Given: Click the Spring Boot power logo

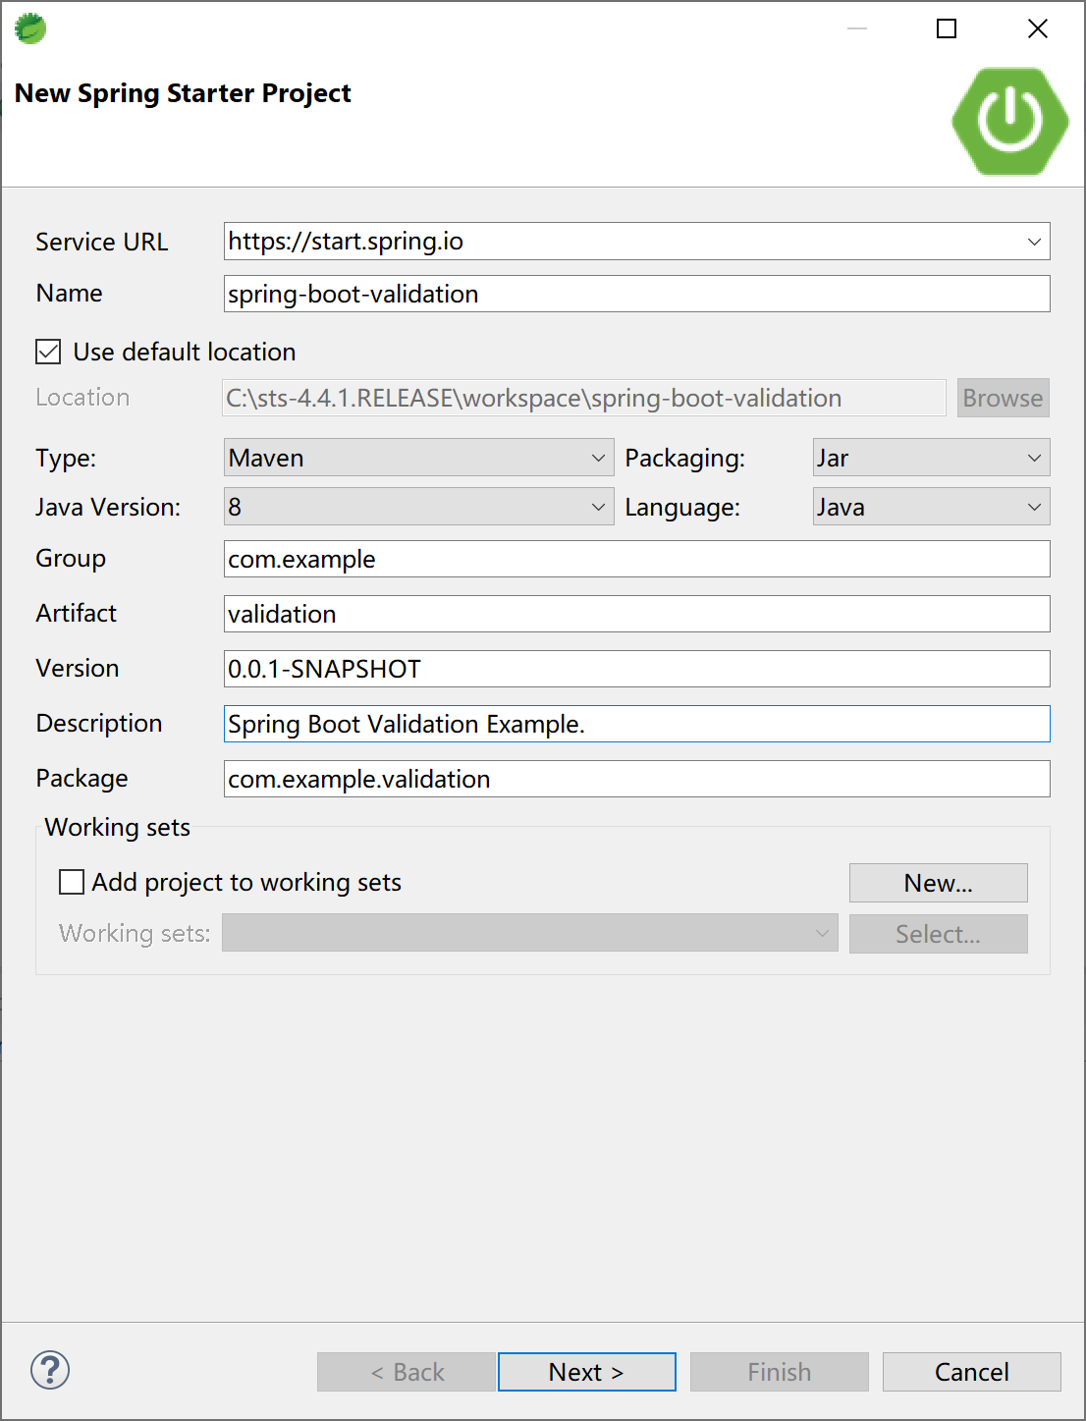Looking at the screenshot, I should pos(1009,122).
